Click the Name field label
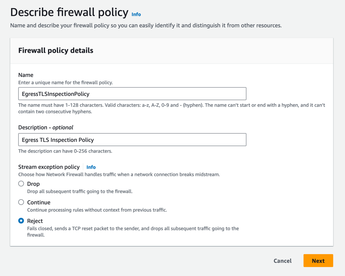 25,75
